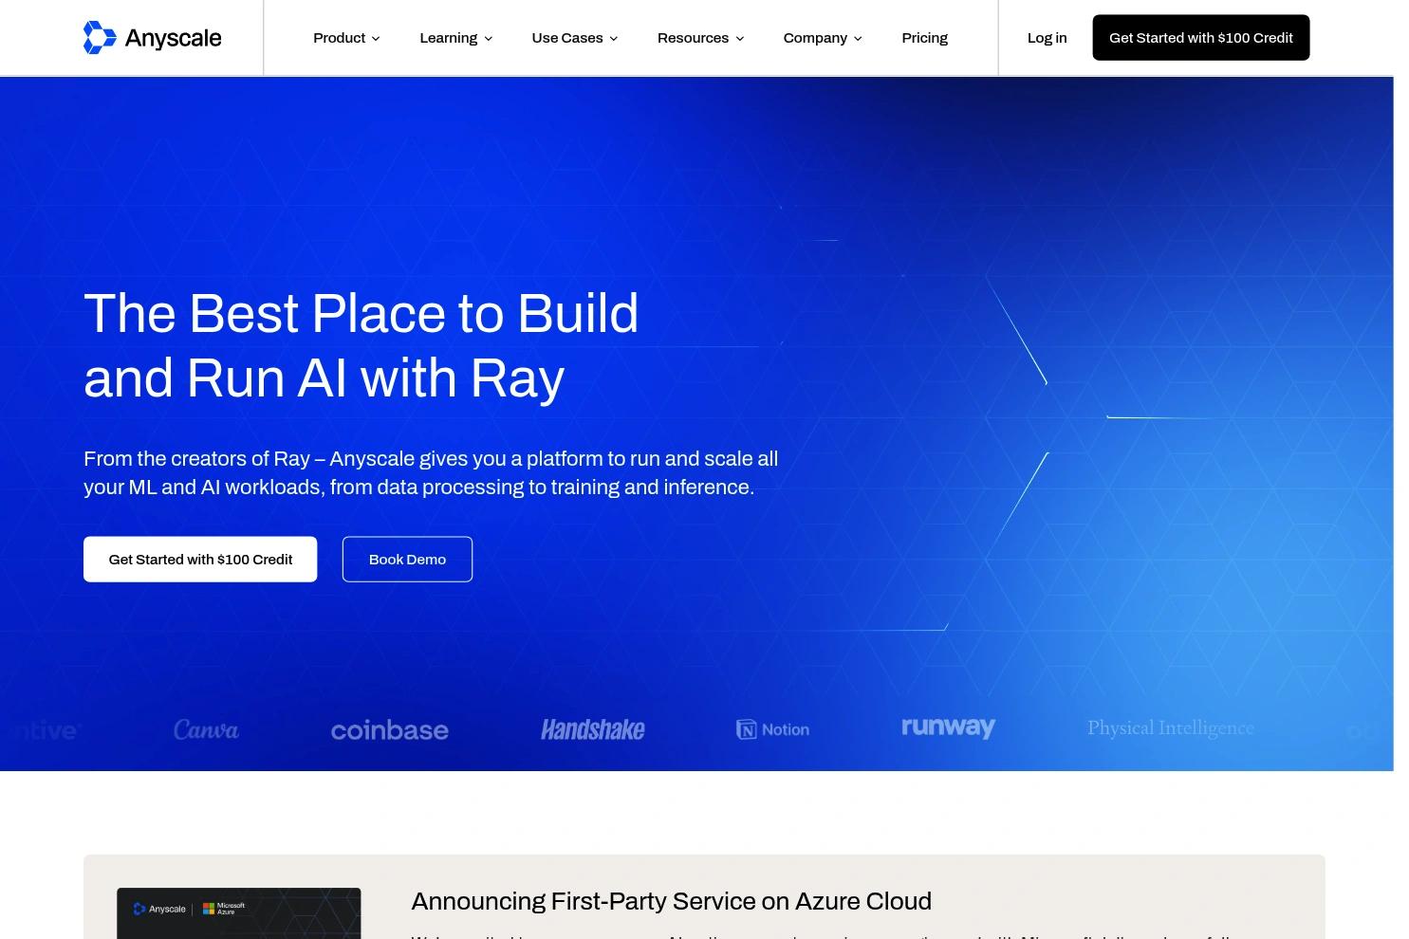Expand the Use Cases dropdown chevron
Image resolution: width=1409 pixels, height=939 pixels.
614,39
